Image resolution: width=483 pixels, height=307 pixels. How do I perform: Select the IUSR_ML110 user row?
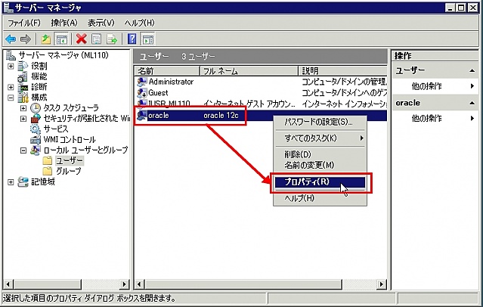(261, 104)
